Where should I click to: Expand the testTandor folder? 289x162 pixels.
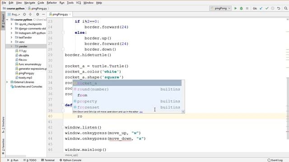tap(11, 37)
